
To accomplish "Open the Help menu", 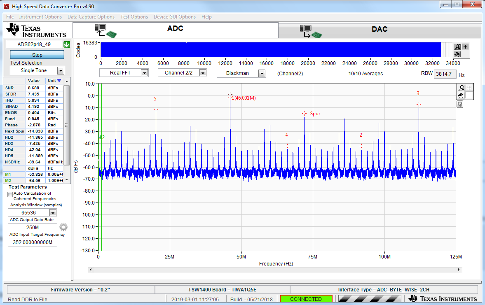I will (206, 17).
